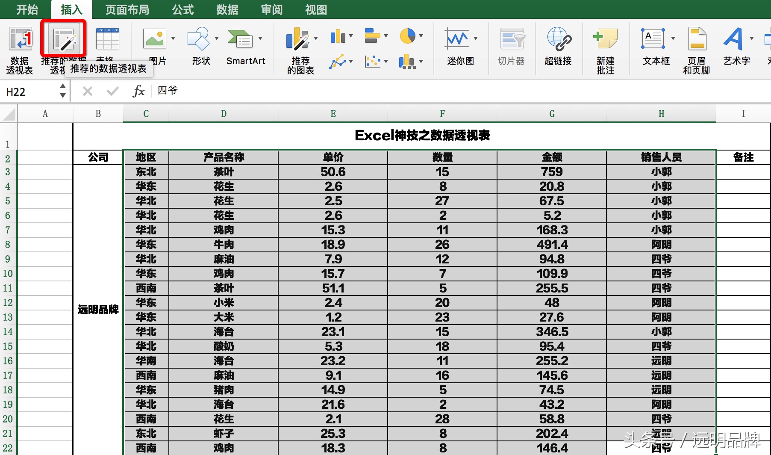771x455 pixels.
Task: Switch to the Home (开始) tab
Action: 27,9
